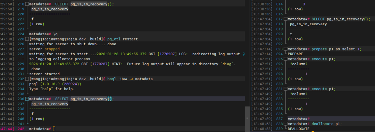Viewport: 375px width, 132px height.
Task: Click the "t" result on line 820
Action: point(291,34)
